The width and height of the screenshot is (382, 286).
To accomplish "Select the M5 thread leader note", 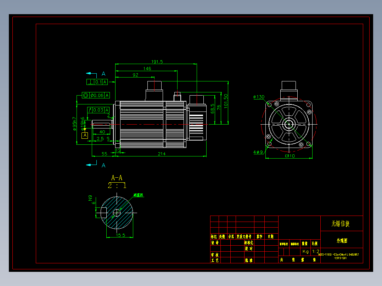I will coord(138,195).
